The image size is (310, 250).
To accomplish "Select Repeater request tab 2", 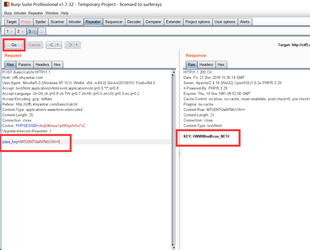I will coord(18,31).
